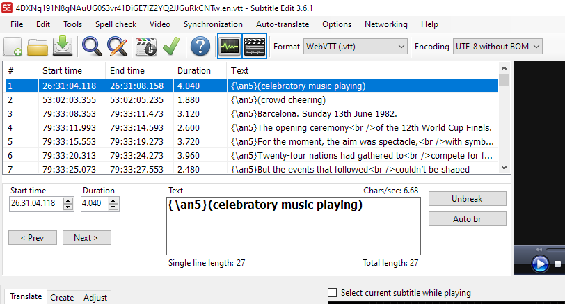Select row '(celebratory music playing)' in list

pyautogui.click(x=252, y=86)
